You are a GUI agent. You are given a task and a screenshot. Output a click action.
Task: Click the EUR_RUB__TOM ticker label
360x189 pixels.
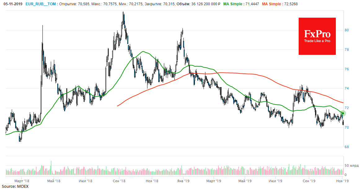click(41, 4)
